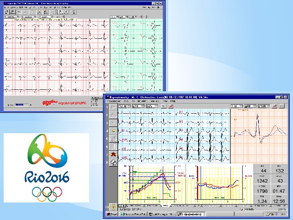Click yellow four-arrows button numbered 10
Screen dimensions: 293x220
click(x=114, y=207)
